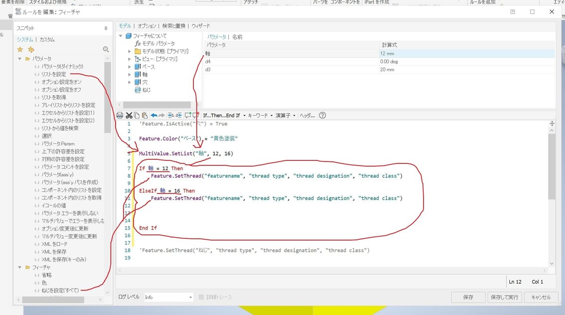
Task: Click the snippet list vertical scrollbar
Action: click(108, 96)
